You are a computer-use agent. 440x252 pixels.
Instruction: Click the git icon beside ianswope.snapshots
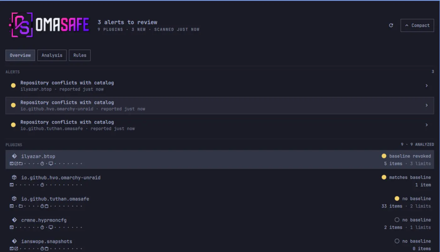(14, 241)
